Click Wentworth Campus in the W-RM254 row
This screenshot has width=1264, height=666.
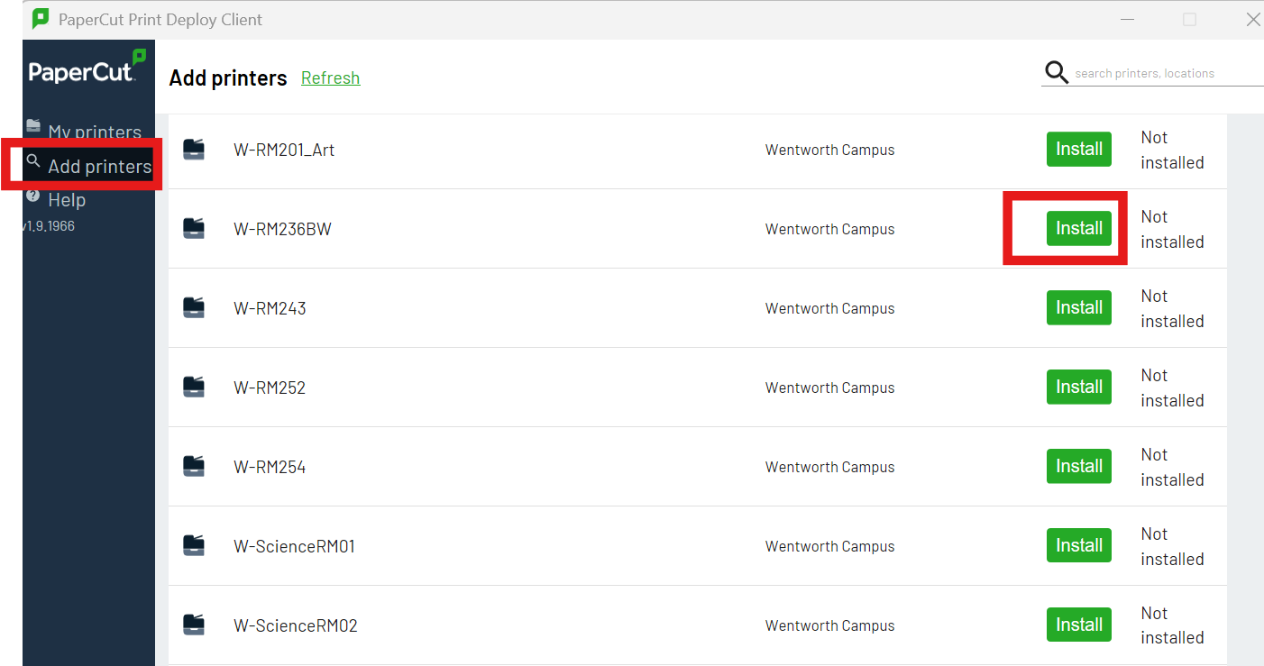pyautogui.click(x=829, y=467)
